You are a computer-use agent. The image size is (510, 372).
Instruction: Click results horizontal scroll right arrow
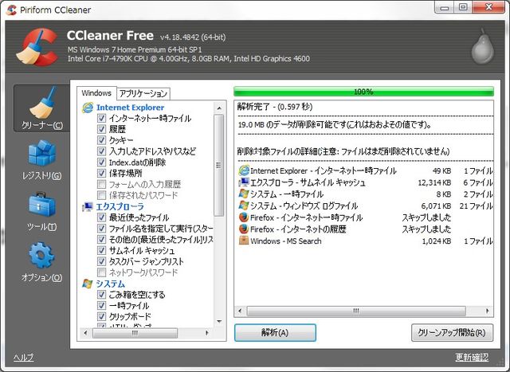(487, 311)
